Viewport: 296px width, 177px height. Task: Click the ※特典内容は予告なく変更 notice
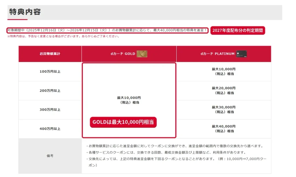click(x=63, y=36)
